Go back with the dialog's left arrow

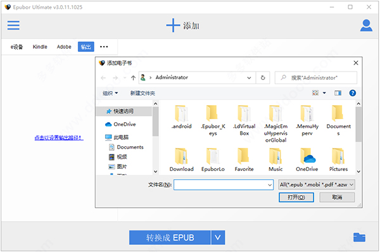[103, 78]
